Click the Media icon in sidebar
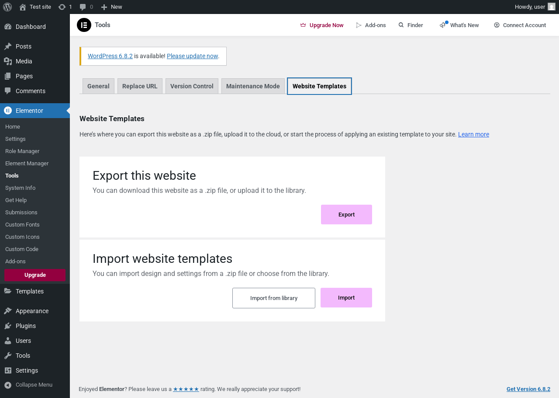 (x=8, y=61)
